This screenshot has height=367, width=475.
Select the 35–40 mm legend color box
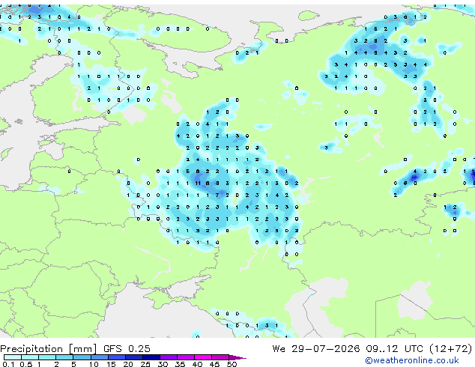(186, 357)
